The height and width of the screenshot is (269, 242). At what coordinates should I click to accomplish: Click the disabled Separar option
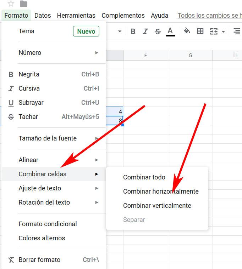tap(157, 220)
